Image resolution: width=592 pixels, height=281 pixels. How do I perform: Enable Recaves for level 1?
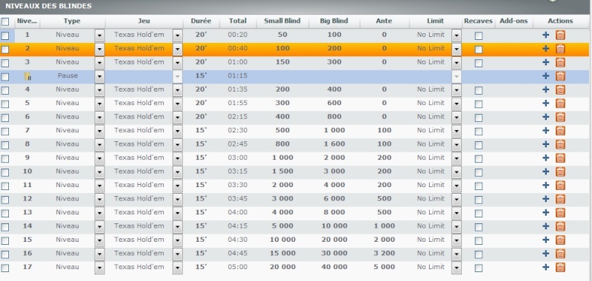click(479, 35)
